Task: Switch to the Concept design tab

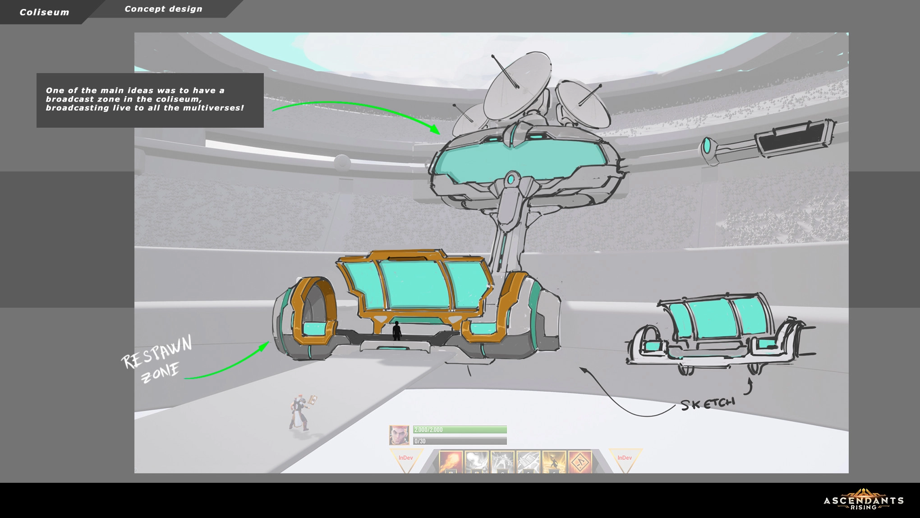Action: coord(163,9)
